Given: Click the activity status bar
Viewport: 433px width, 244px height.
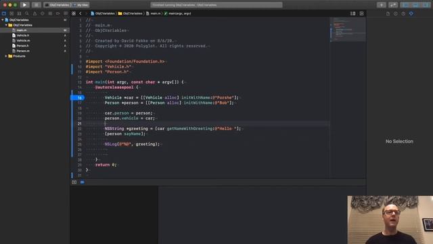Looking at the screenshot, I should [x=216, y=5].
